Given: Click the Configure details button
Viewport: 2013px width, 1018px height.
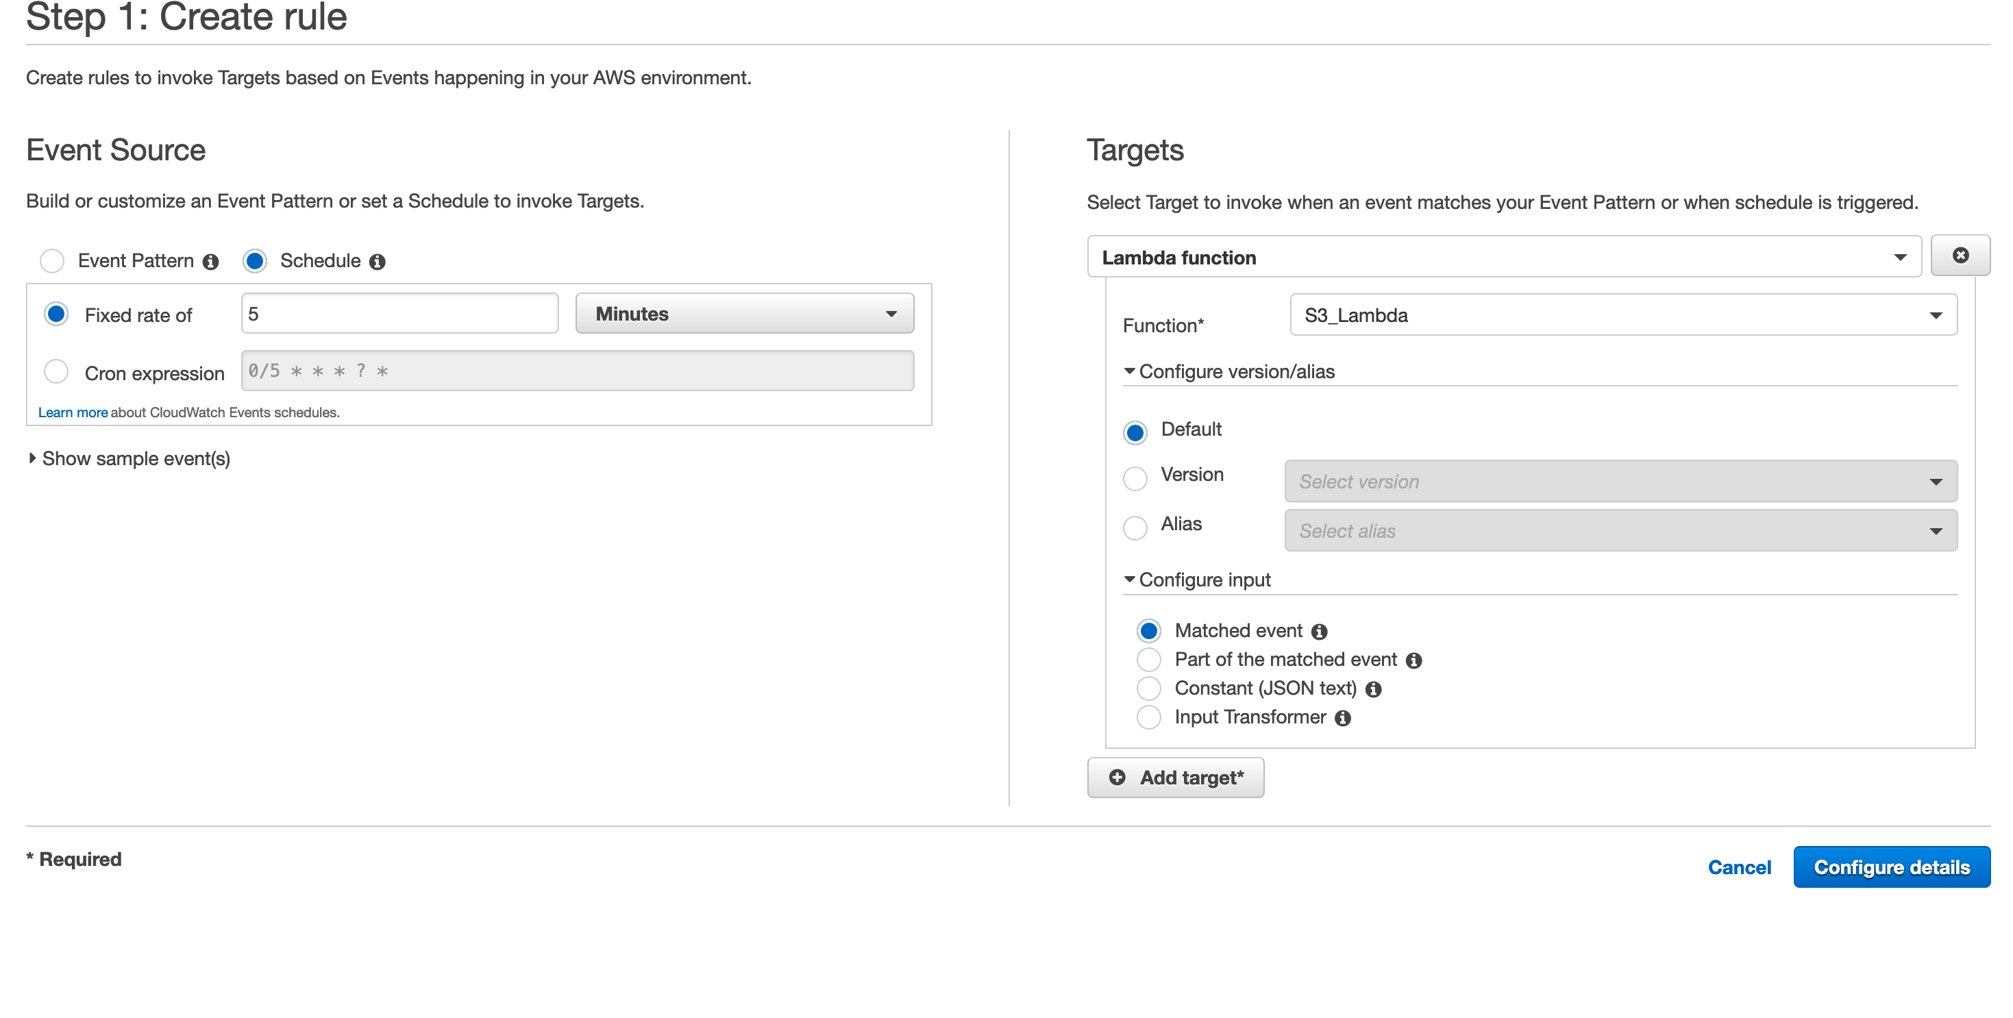Looking at the screenshot, I should 1891,867.
